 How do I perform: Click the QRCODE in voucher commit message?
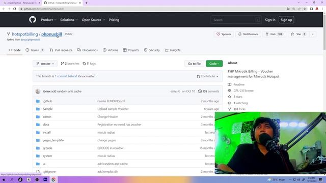click(x=111, y=148)
